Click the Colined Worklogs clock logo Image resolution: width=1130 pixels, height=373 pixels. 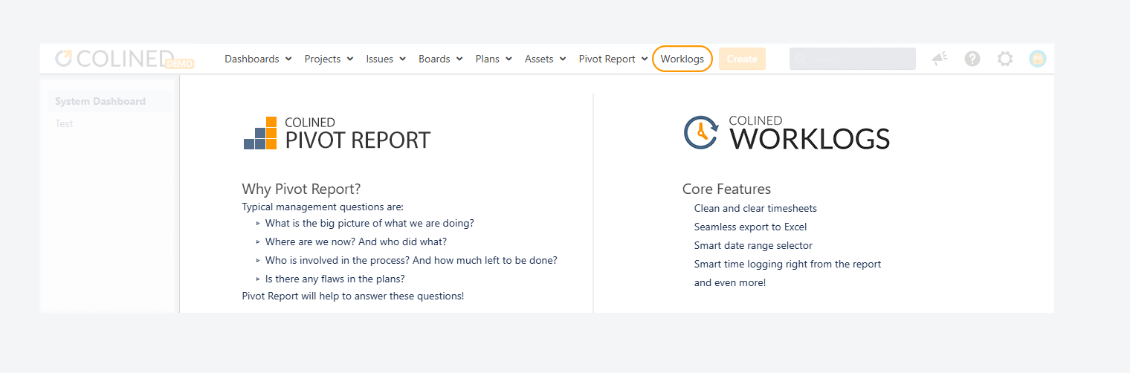coord(787,132)
